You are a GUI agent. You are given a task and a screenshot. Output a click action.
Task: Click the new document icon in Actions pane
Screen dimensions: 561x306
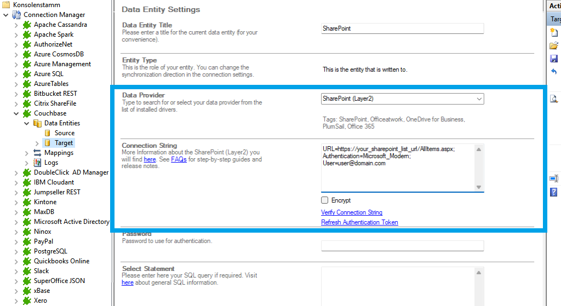point(554,32)
